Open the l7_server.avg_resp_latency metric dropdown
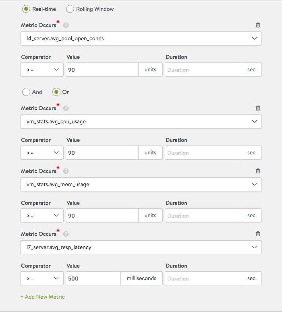The height and width of the screenshot is (312, 282). click(x=141, y=247)
